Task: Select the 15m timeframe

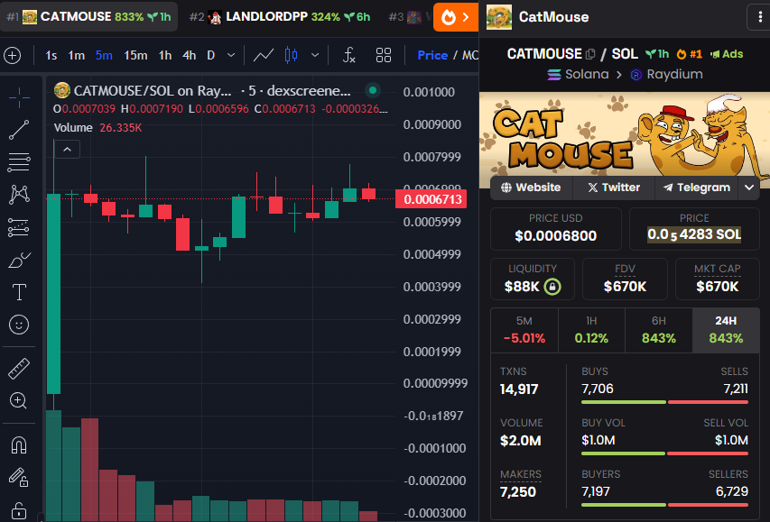Action: tap(135, 55)
